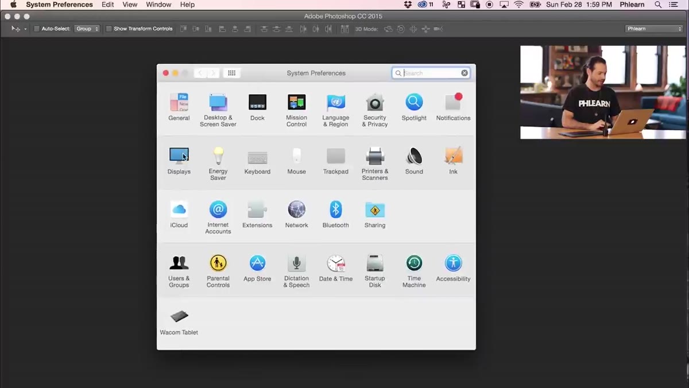
Task: Open Time Machine preferences
Action: point(414,271)
